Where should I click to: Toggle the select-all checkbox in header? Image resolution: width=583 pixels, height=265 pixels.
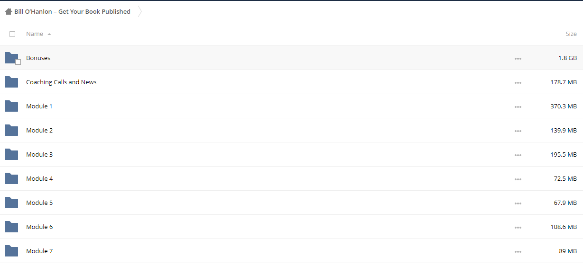pyautogui.click(x=12, y=34)
